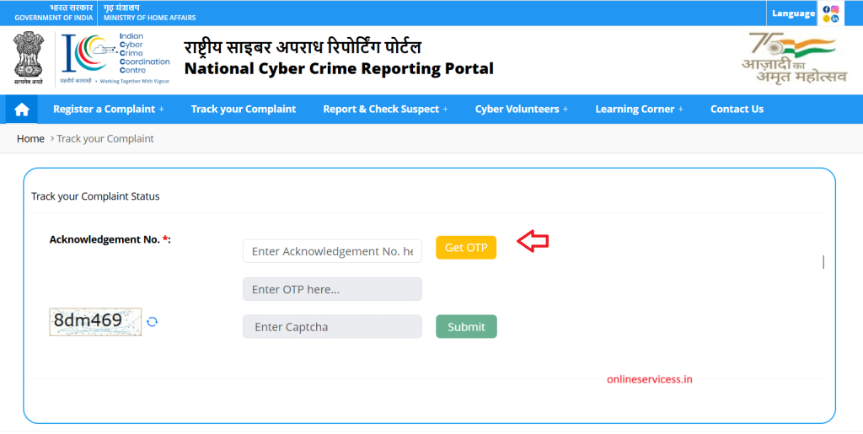Click the Acknowledgement No. label
Screen dimensions: 863x434
pyautogui.click(x=110, y=239)
